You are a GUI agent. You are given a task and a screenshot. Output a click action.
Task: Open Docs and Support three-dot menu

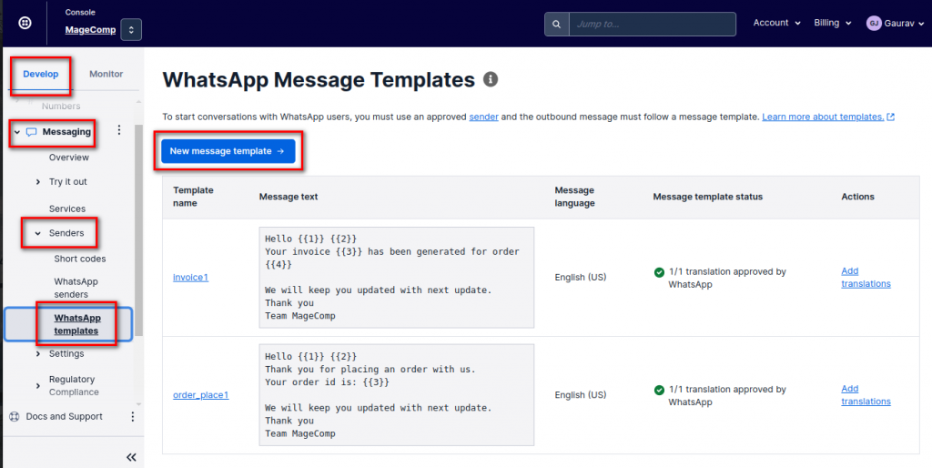(x=133, y=416)
